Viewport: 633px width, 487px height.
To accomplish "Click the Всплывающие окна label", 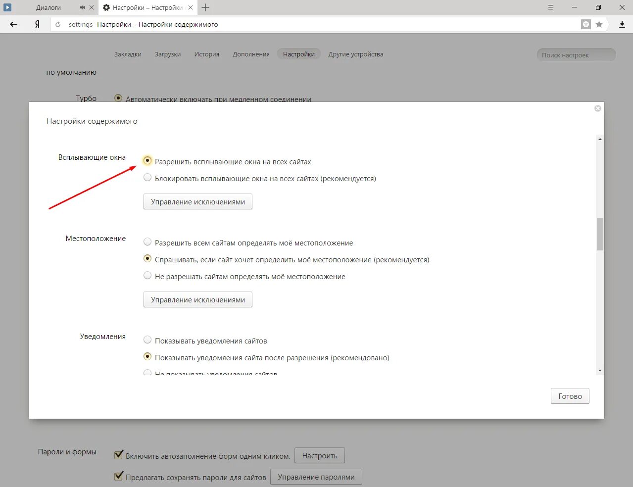I will point(92,157).
